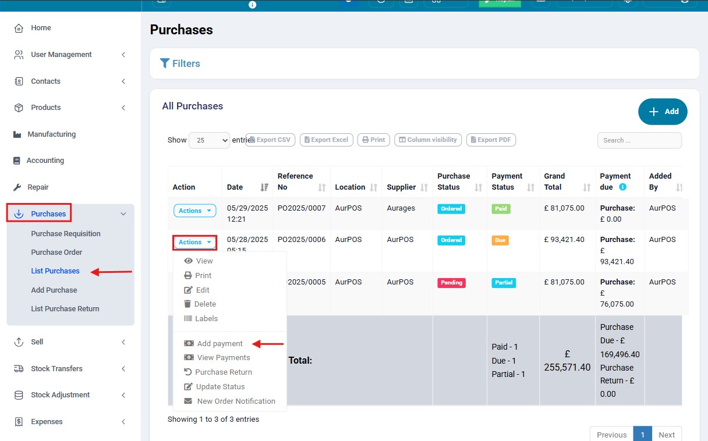Click the Filters funnel icon
708x441 pixels.
[165, 63]
